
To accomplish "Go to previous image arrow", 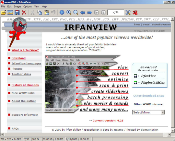I will pos(83,13).
